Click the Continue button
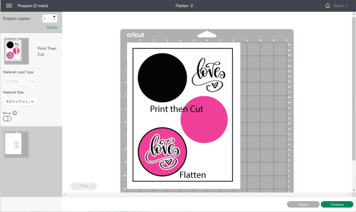Screen dimensions: 356x212 point(337,205)
